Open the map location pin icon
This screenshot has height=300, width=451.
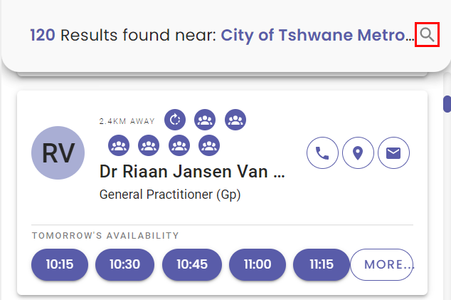[x=359, y=153]
